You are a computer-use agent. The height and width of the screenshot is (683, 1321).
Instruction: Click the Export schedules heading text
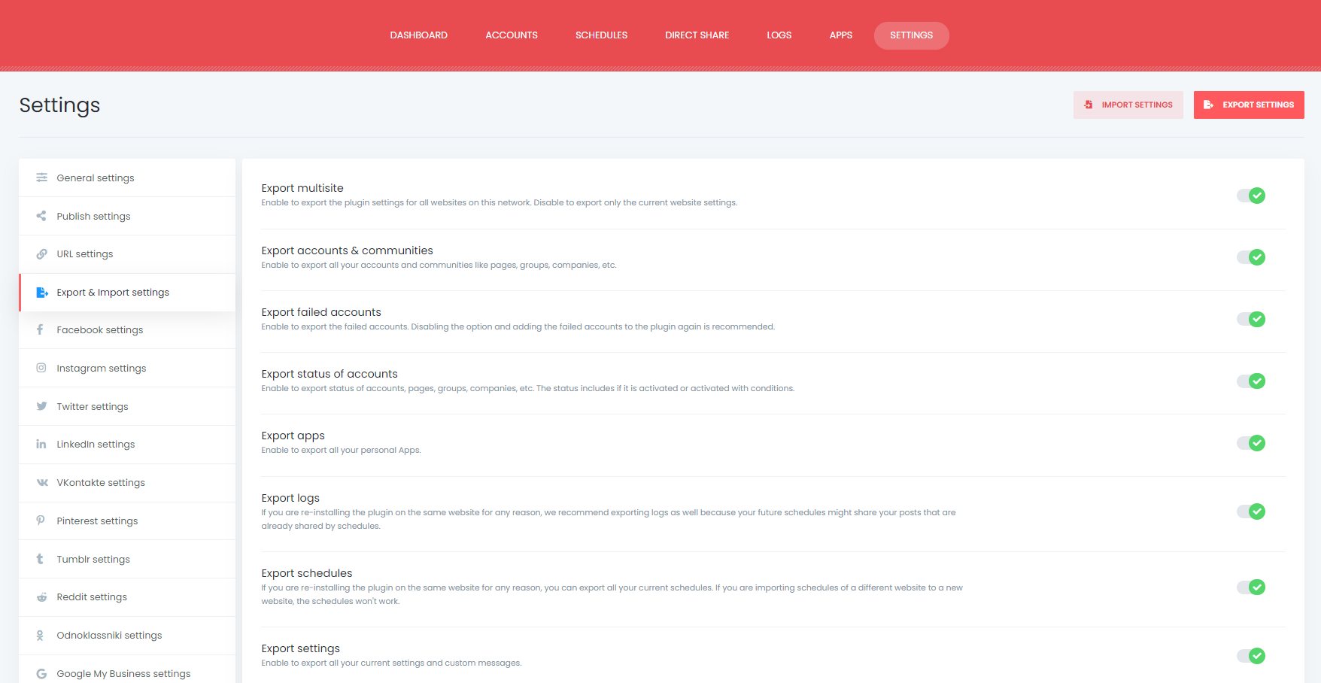[x=307, y=573]
